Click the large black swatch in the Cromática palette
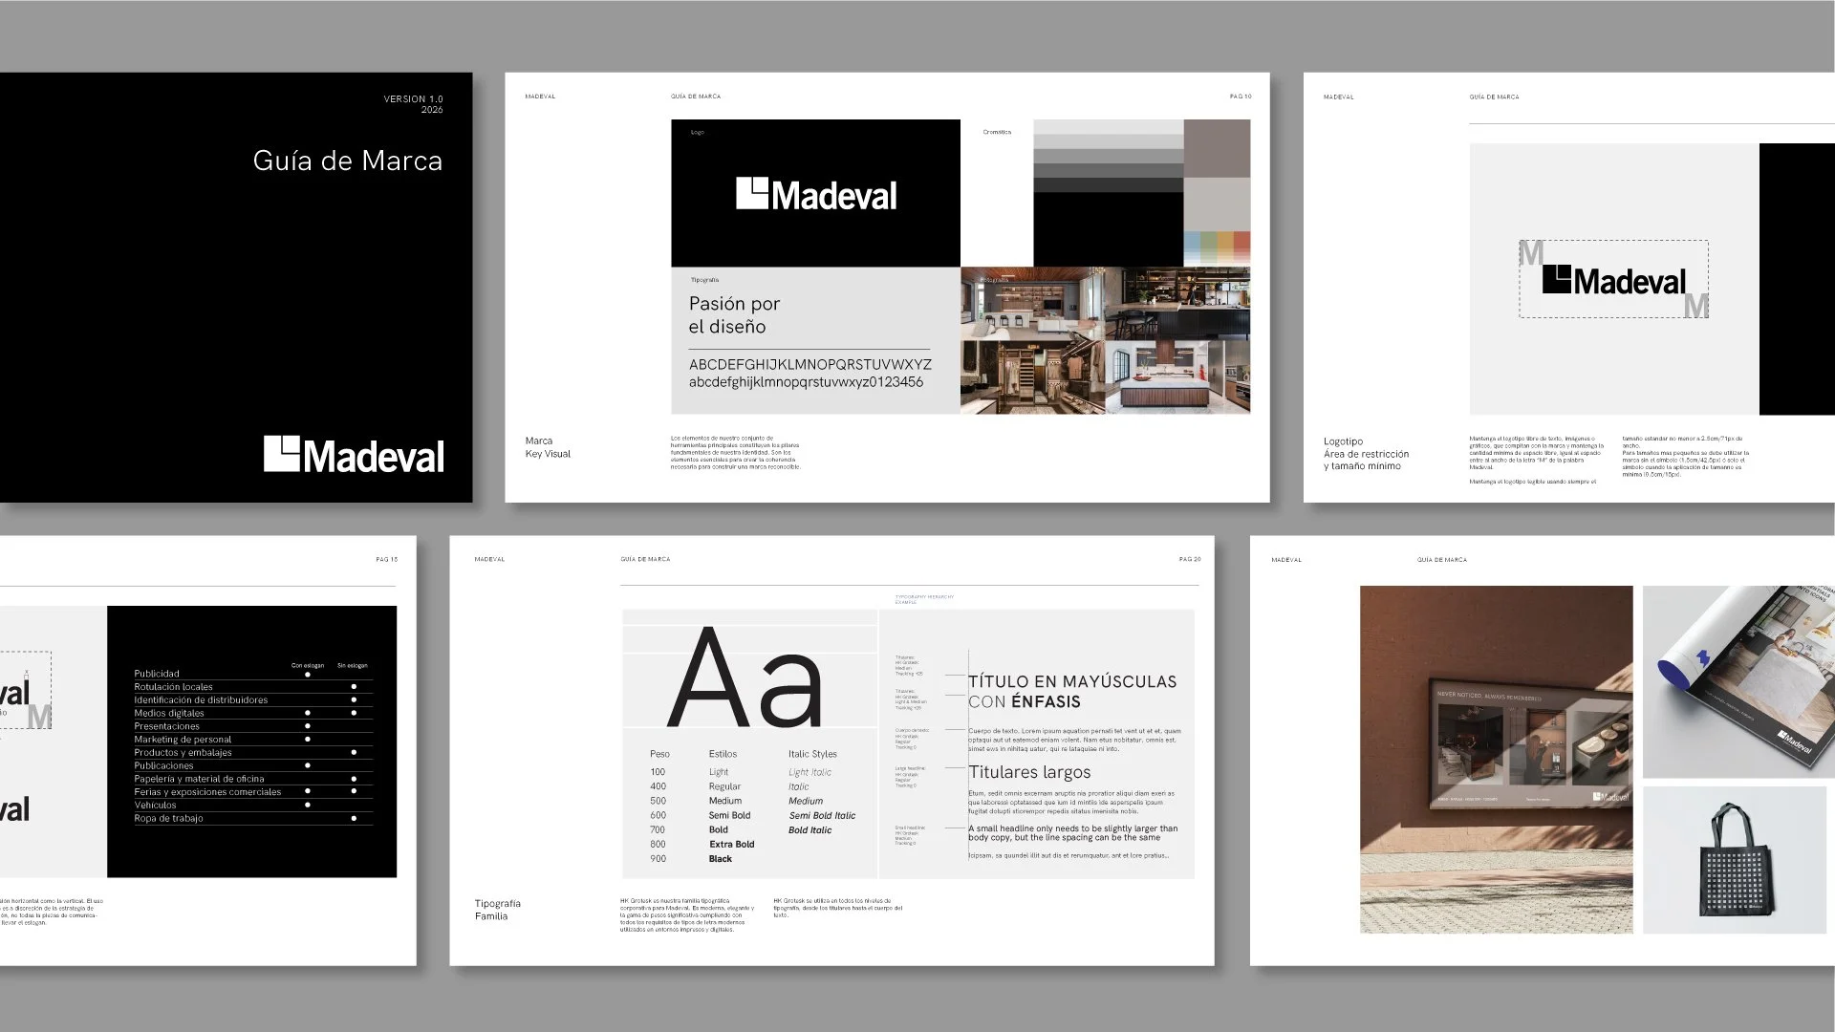Image resolution: width=1835 pixels, height=1032 pixels. (x=1109, y=229)
